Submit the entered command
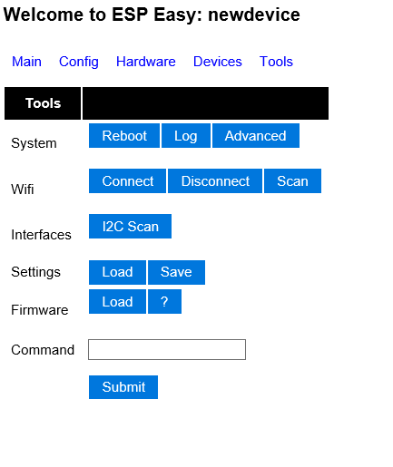This screenshot has height=467, width=393. click(123, 387)
